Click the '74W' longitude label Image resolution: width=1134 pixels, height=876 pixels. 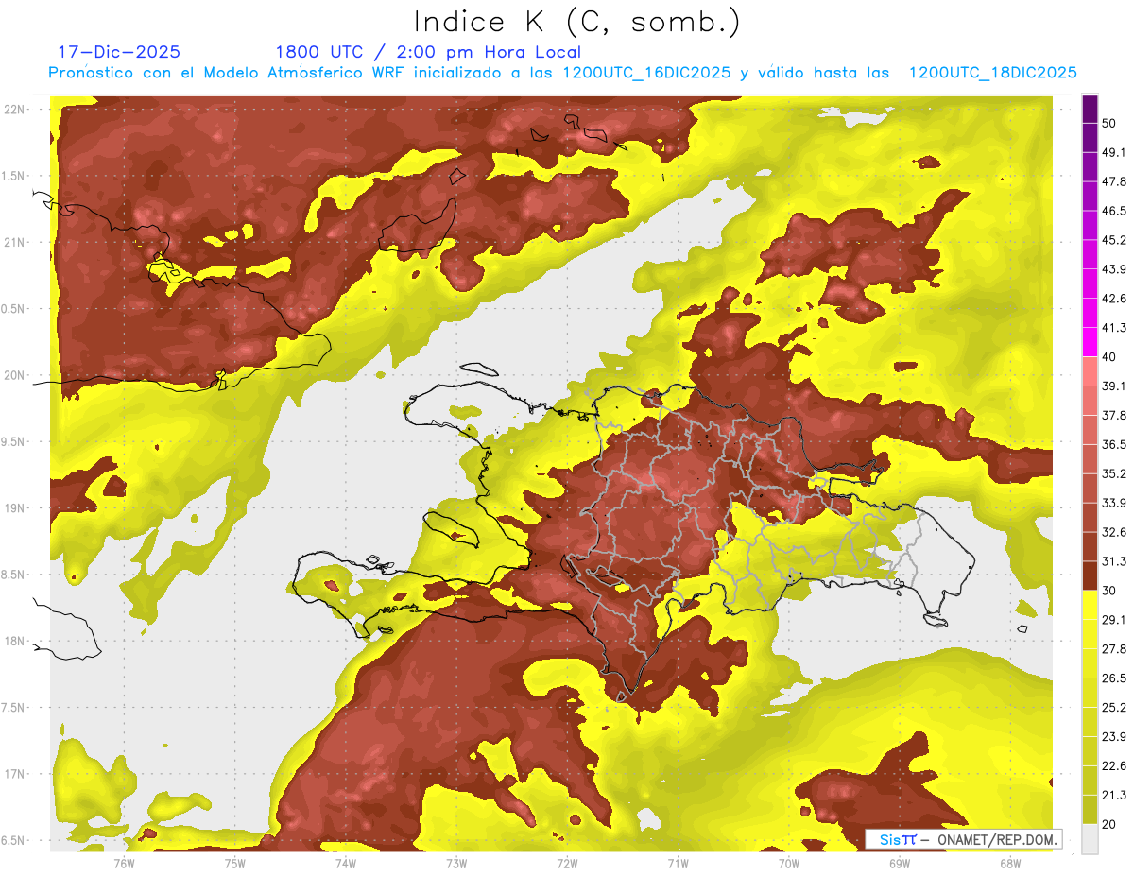pos(345,863)
